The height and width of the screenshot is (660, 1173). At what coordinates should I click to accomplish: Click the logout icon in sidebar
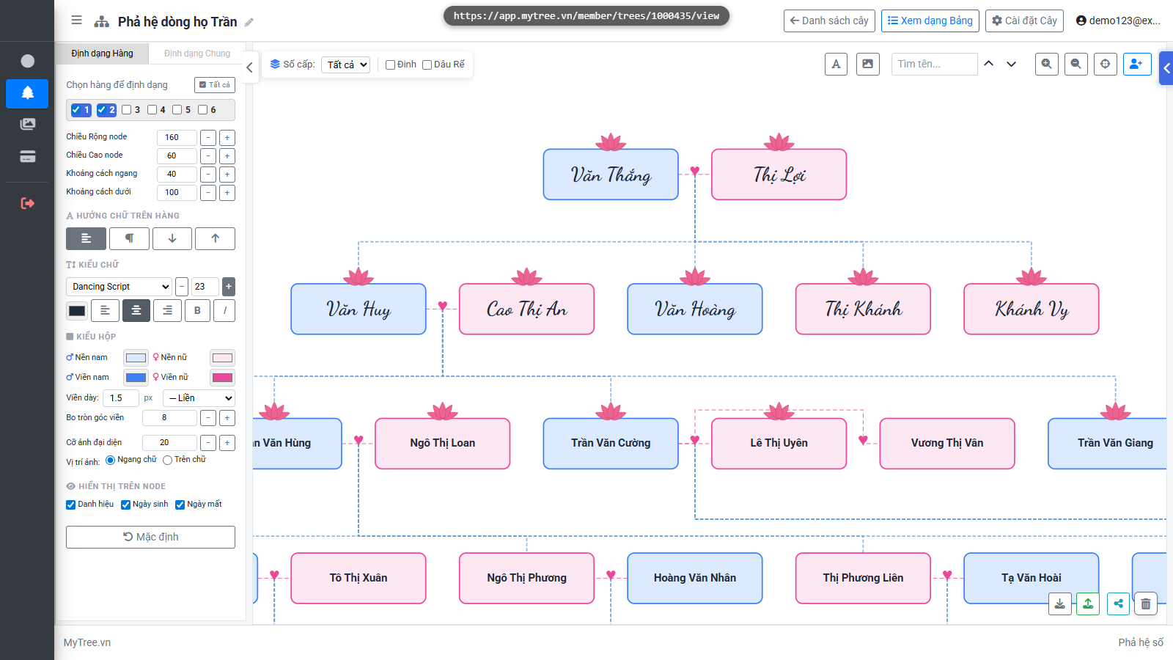(27, 203)
